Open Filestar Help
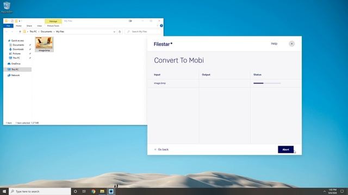 click(274, 43)
